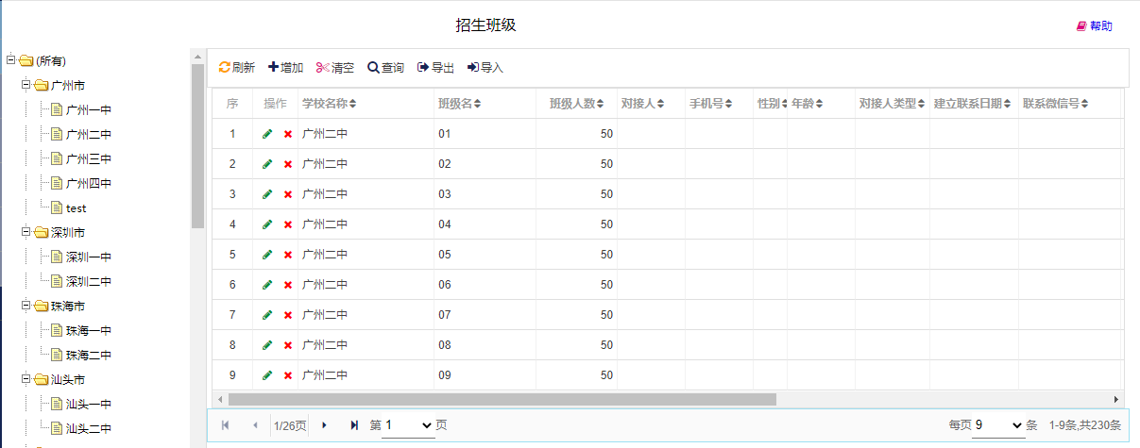Go to last page icon
Screen dimensions: 1140x448
point(354,425)
